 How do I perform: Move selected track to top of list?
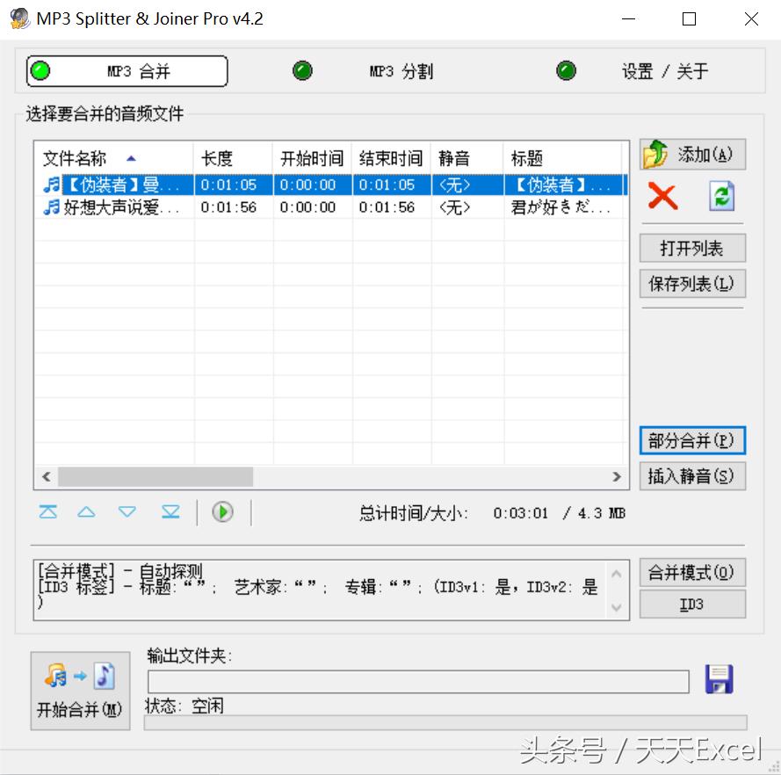pyautogui.click(x=47, y=511)
